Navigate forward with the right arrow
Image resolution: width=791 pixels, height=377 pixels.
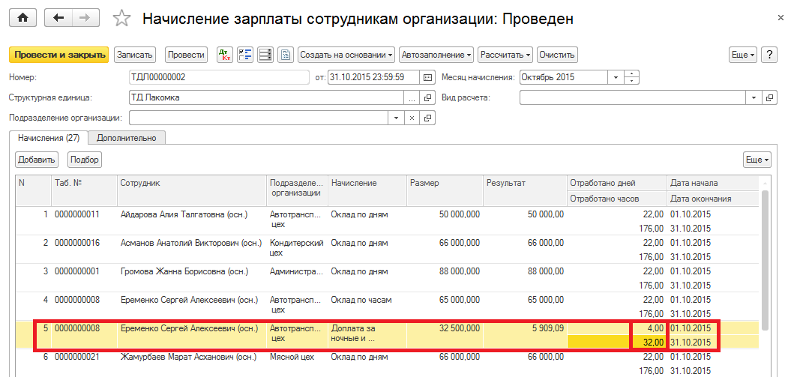(x=85, y=18)
